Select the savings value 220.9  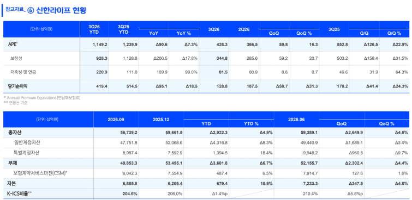[102, 72]
